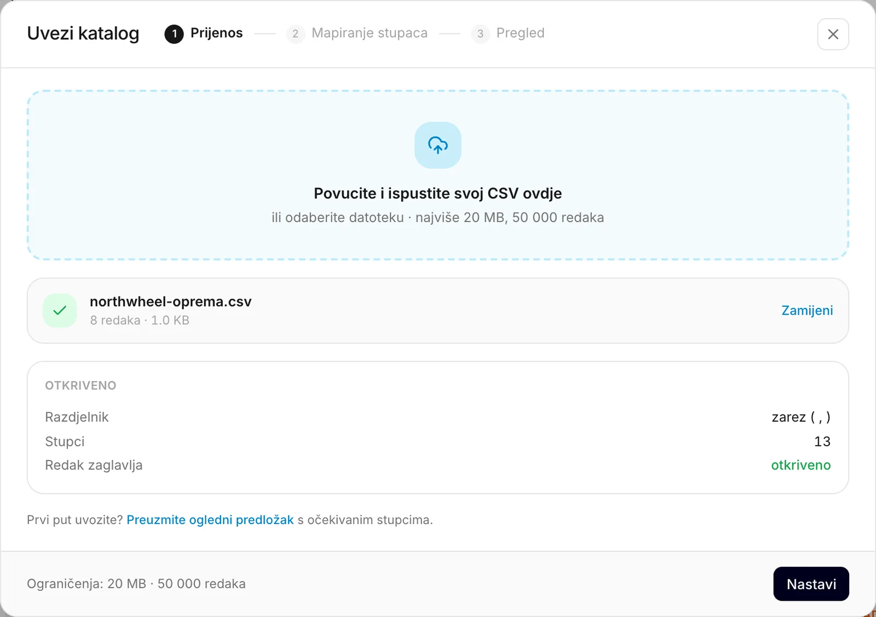The height and width of the screenshot is (617, 876).
Task: Open the Pregled step
Action: tap(508, 33)
